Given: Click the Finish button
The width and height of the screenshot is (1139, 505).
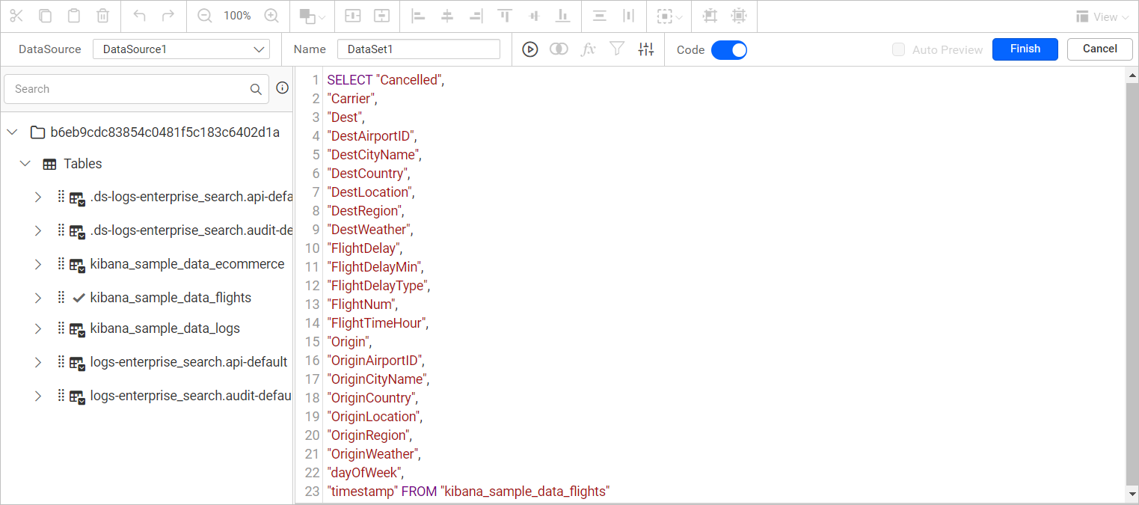Looking at the screenshot, I should (1025, 49).
